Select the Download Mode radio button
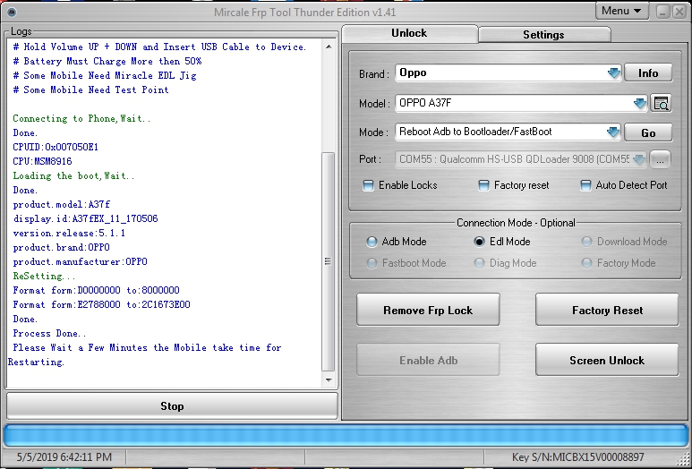This screenshot has width=692, height=469. pyautogui.click(x=586, y=242)
